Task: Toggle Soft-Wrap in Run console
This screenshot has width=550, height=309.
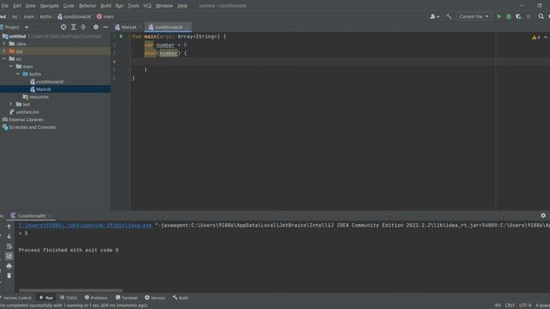Action: [9, 246]
